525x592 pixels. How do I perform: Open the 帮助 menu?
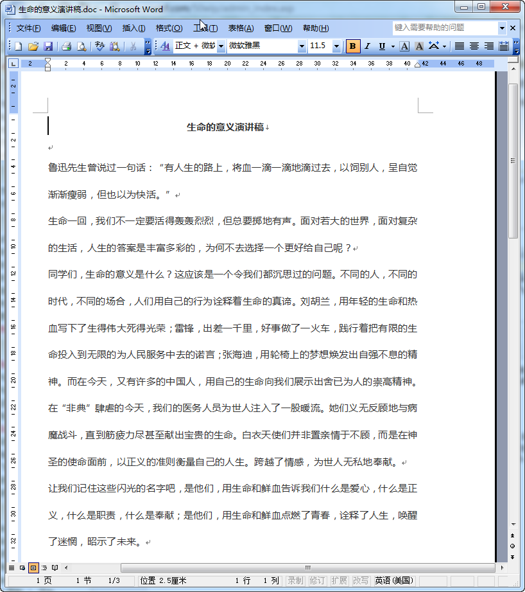316,28
